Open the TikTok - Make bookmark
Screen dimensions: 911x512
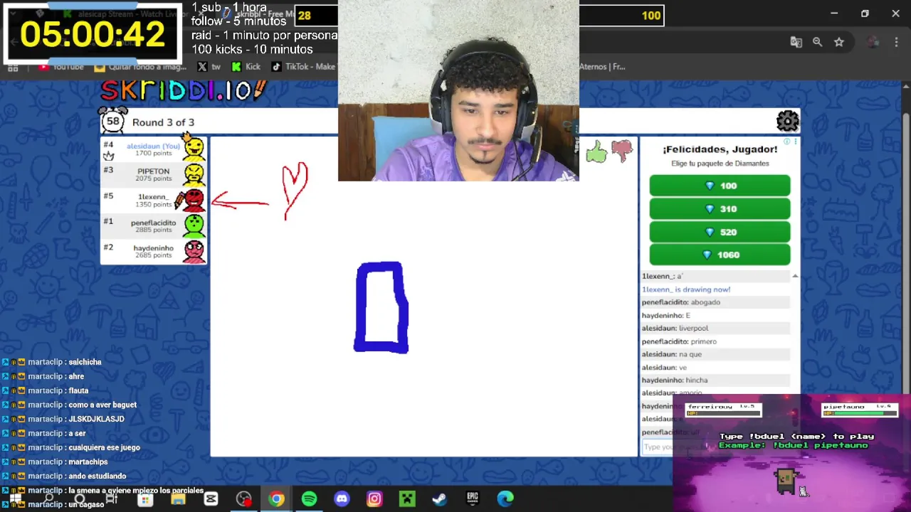point(303,67)
